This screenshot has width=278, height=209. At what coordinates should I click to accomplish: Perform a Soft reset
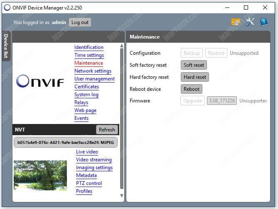click(194, 65)
